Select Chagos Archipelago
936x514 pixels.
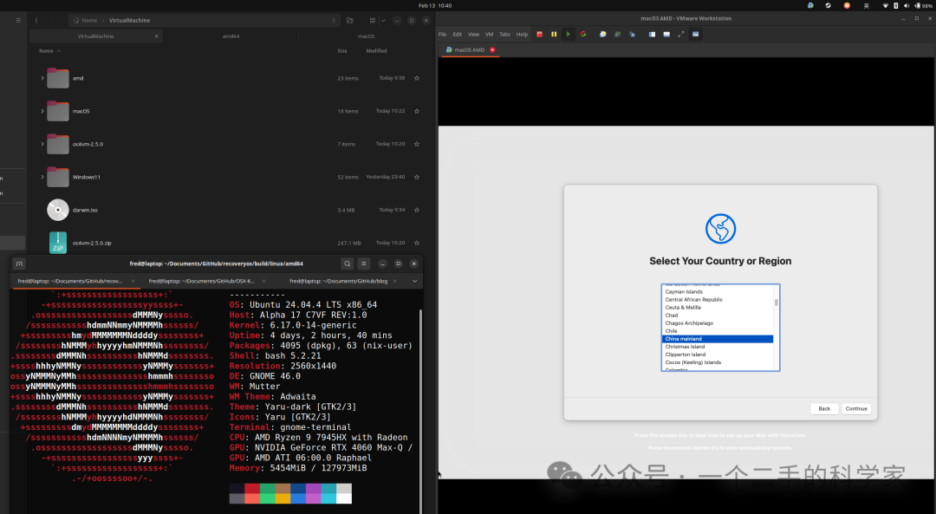[718, 323]
